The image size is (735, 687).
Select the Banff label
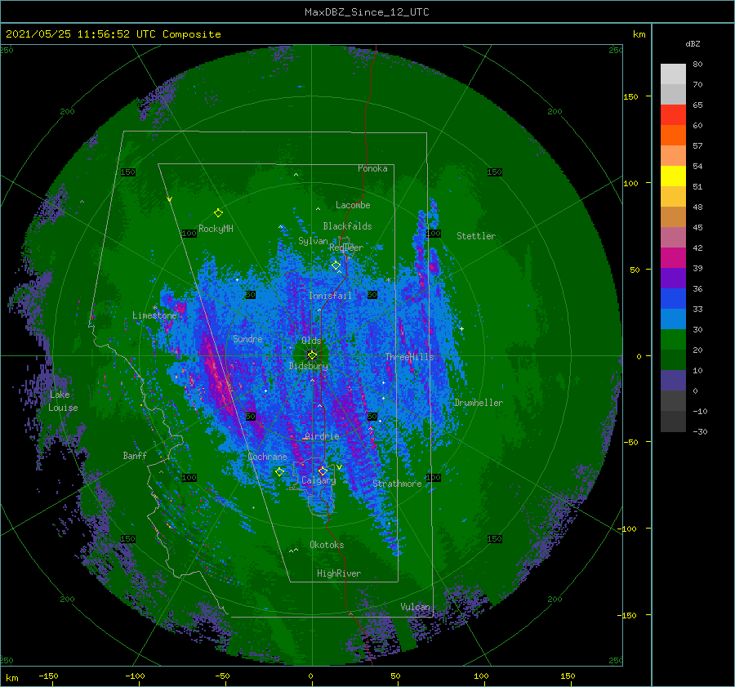pyautogui.click(x=135, y=456)
